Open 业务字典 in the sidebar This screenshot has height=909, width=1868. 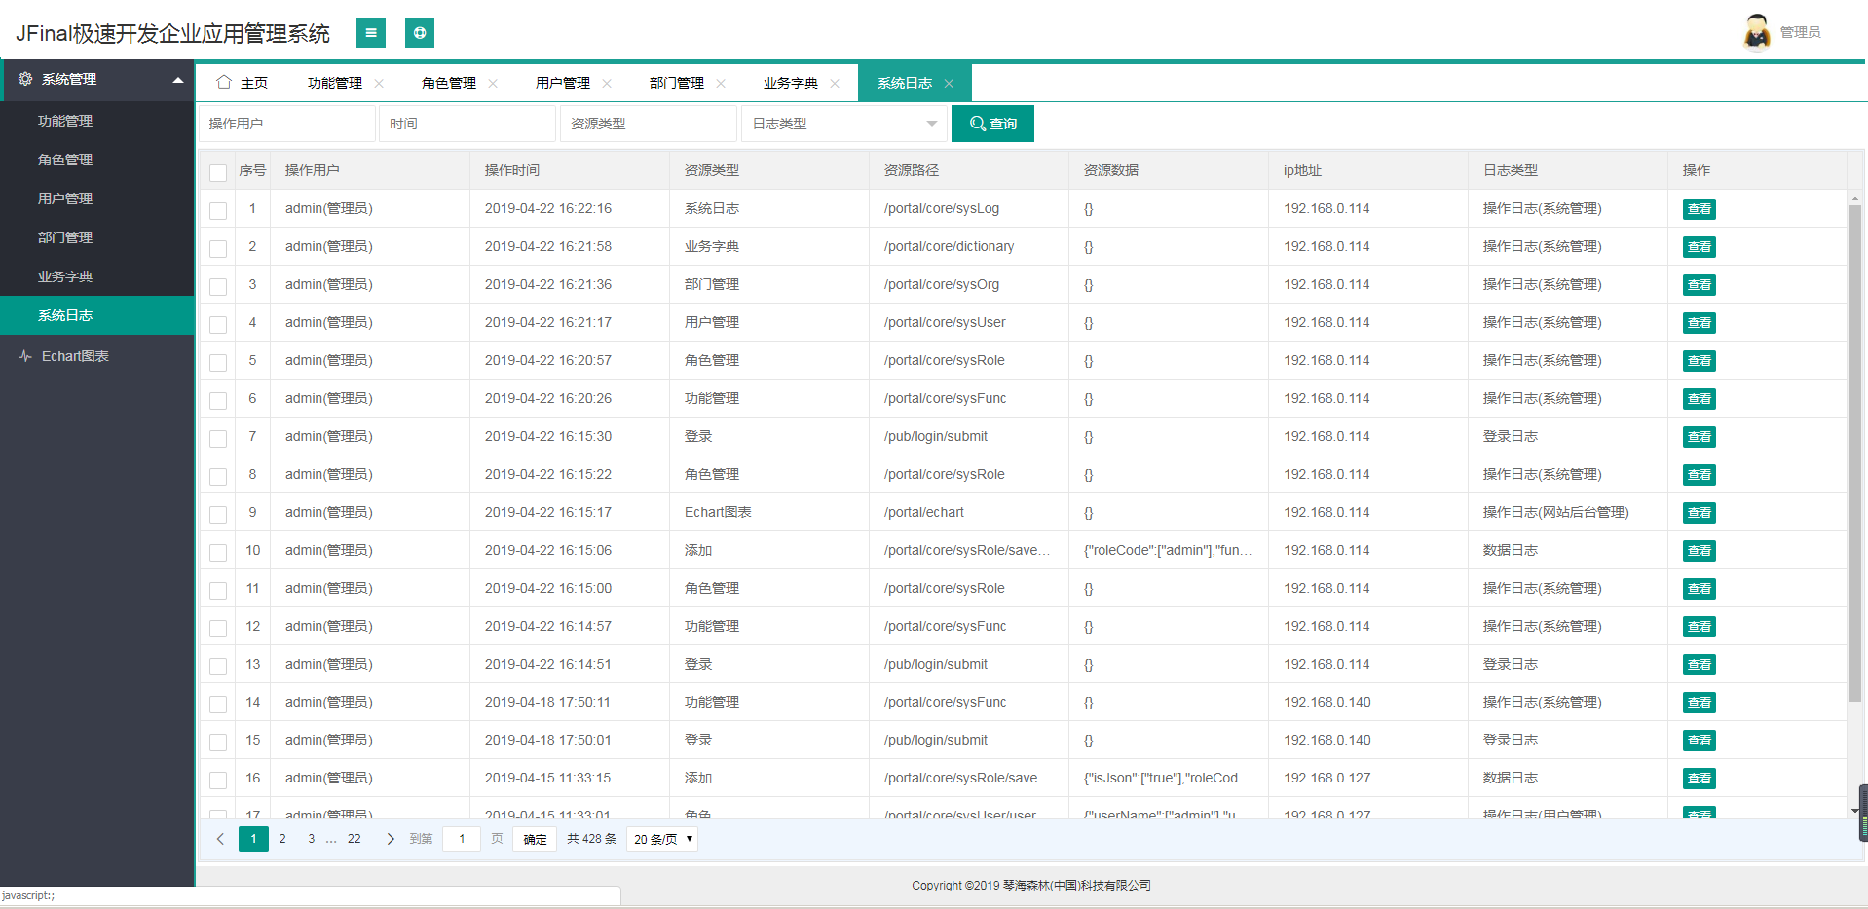point(97,276)
